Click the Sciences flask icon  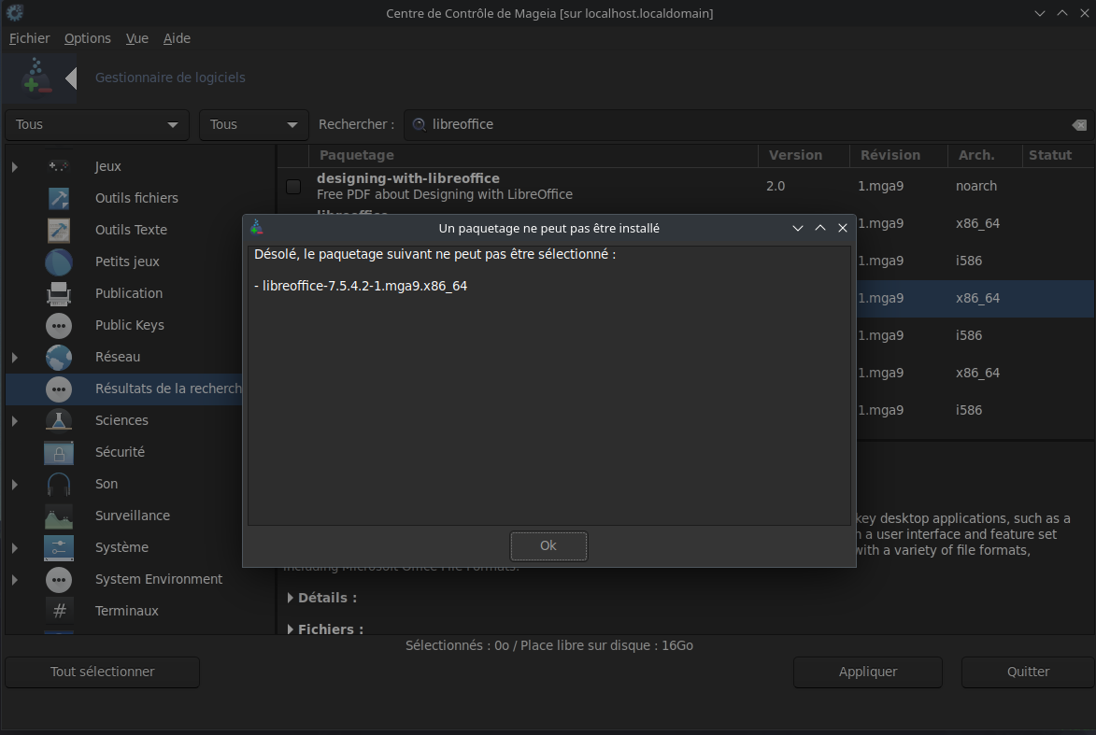click(x=59, y=420)
